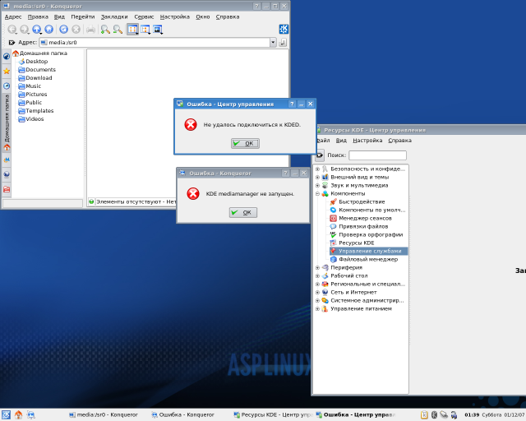526x421 pixels.
Task: Collapse the Components tree node
Action: click(x=317, y=193)
